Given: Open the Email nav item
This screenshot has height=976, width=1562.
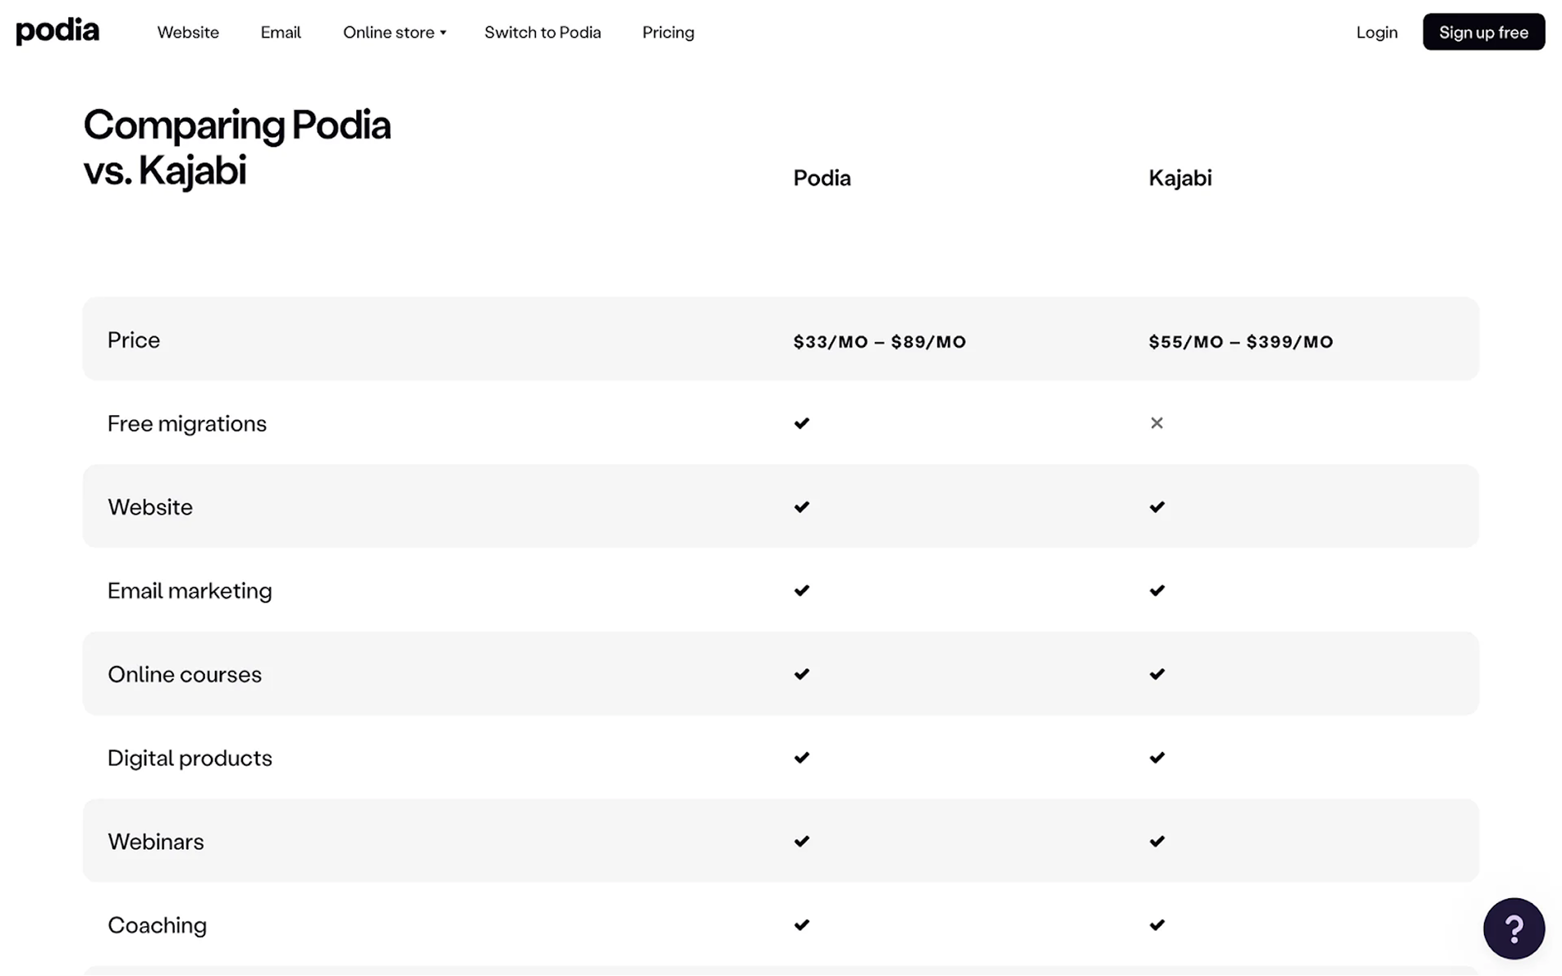Looking at the screenshot, I should click(281, 32).
